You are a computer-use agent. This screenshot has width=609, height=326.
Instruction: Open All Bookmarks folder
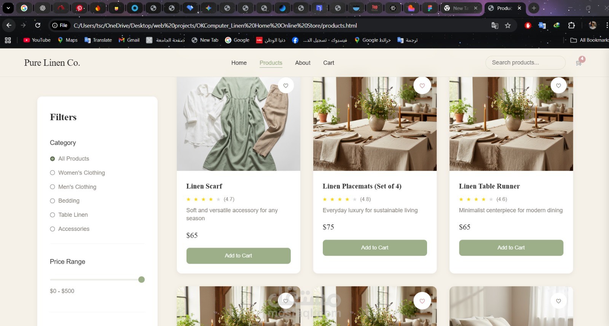(589, 40)
